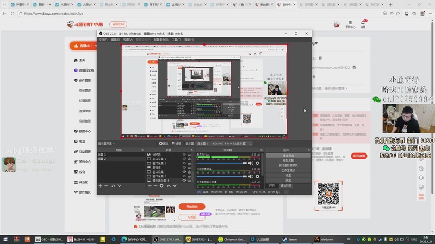Open 消息 notifications bell on Douyu
Viewport: 435px width, 244px height.
pos(363,24)
